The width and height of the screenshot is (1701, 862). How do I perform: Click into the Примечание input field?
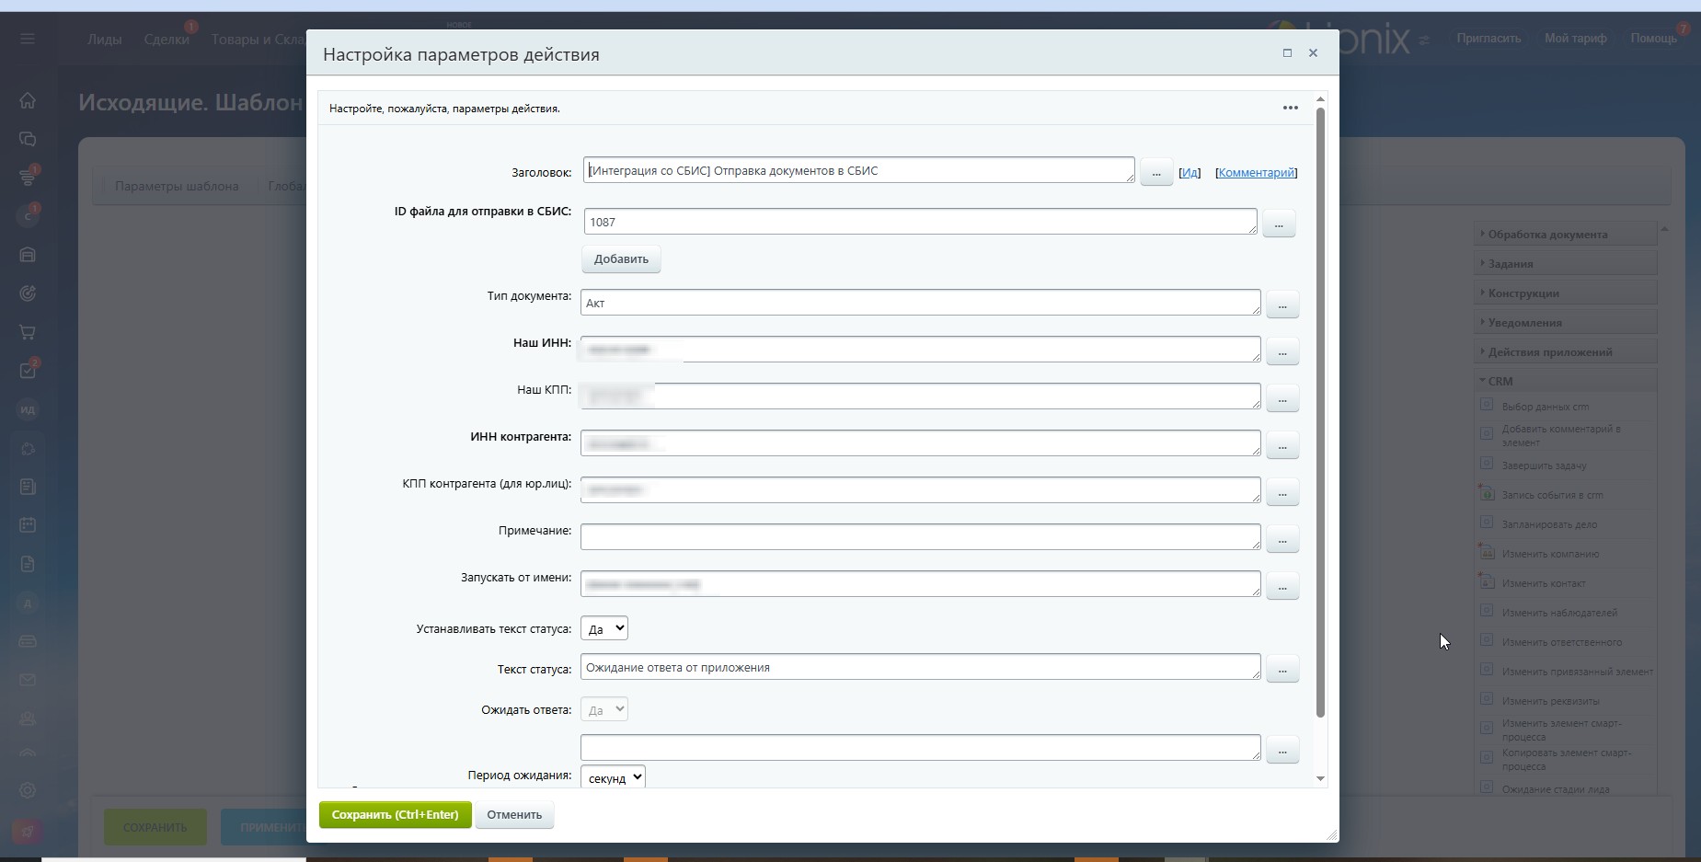pyautogui.click(x=920, y=536)
